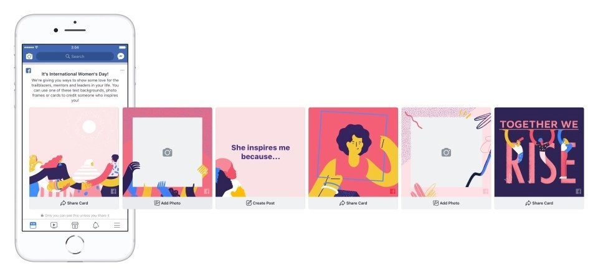Click camera placeholder in the pink hands frame

click(x=168, y=153)
